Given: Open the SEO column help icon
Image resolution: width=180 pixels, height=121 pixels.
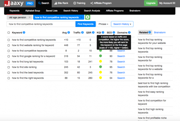Looking at the screenshot, I should (x=114, y=32).
